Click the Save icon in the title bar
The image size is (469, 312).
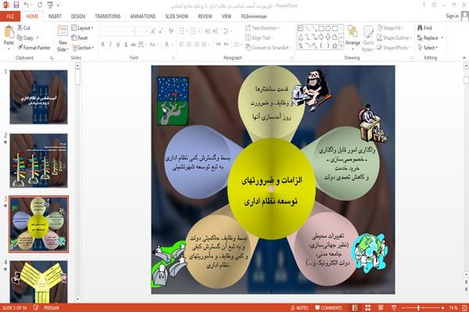16,5
